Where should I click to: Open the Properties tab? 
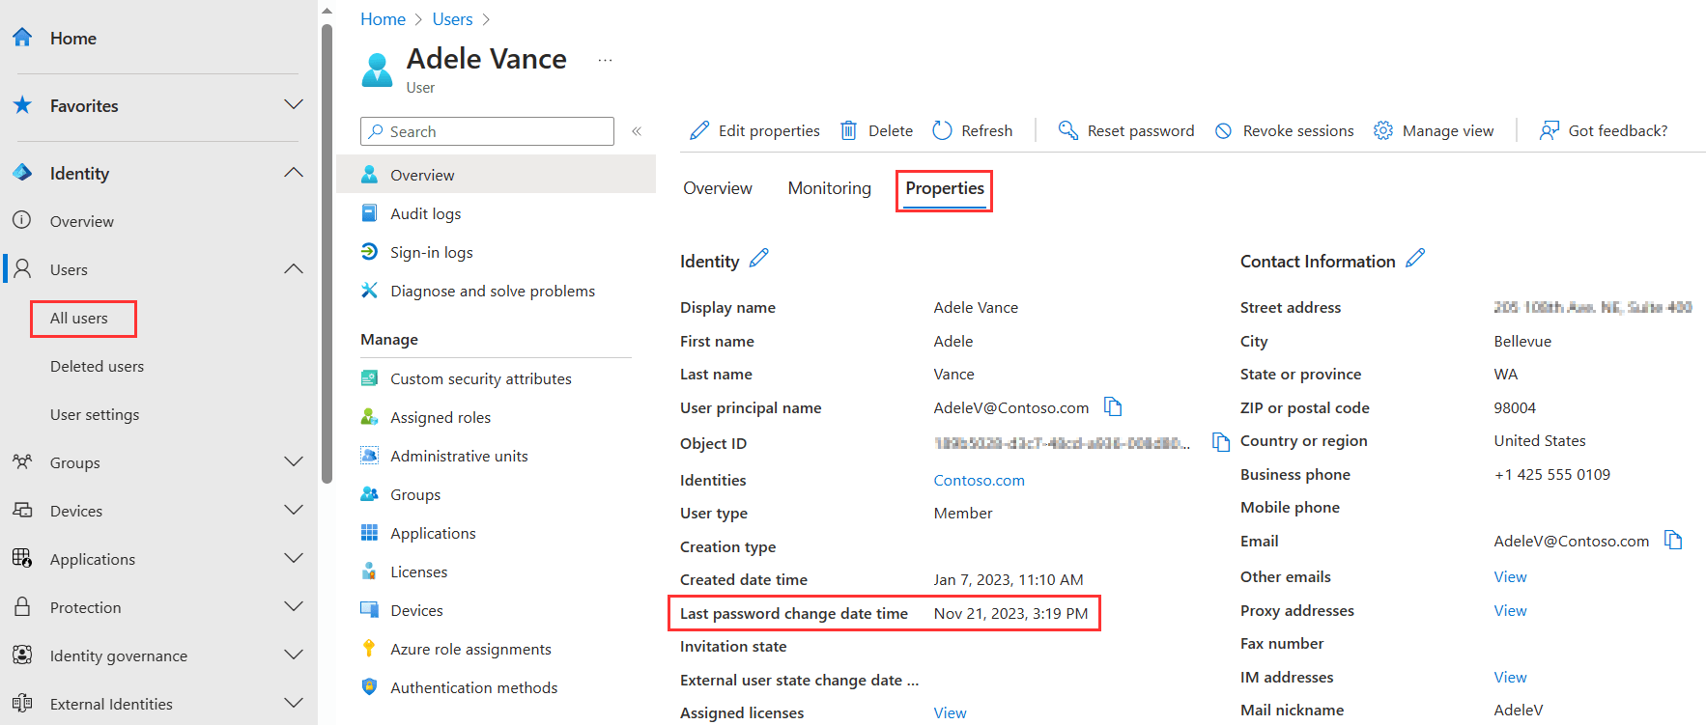pos(944,188)
